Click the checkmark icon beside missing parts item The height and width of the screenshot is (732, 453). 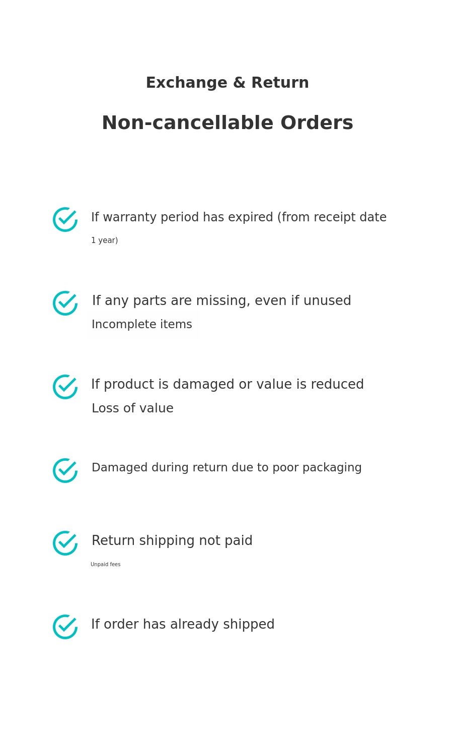click(x=65, y=303)
